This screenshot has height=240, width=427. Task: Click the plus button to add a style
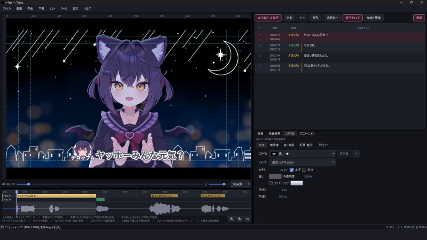(356, 154)
